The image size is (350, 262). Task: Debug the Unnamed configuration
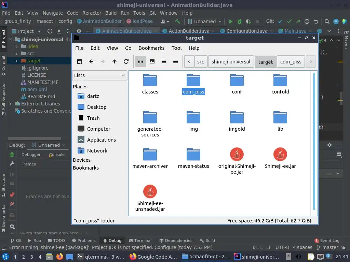click(x=240, y=21)
